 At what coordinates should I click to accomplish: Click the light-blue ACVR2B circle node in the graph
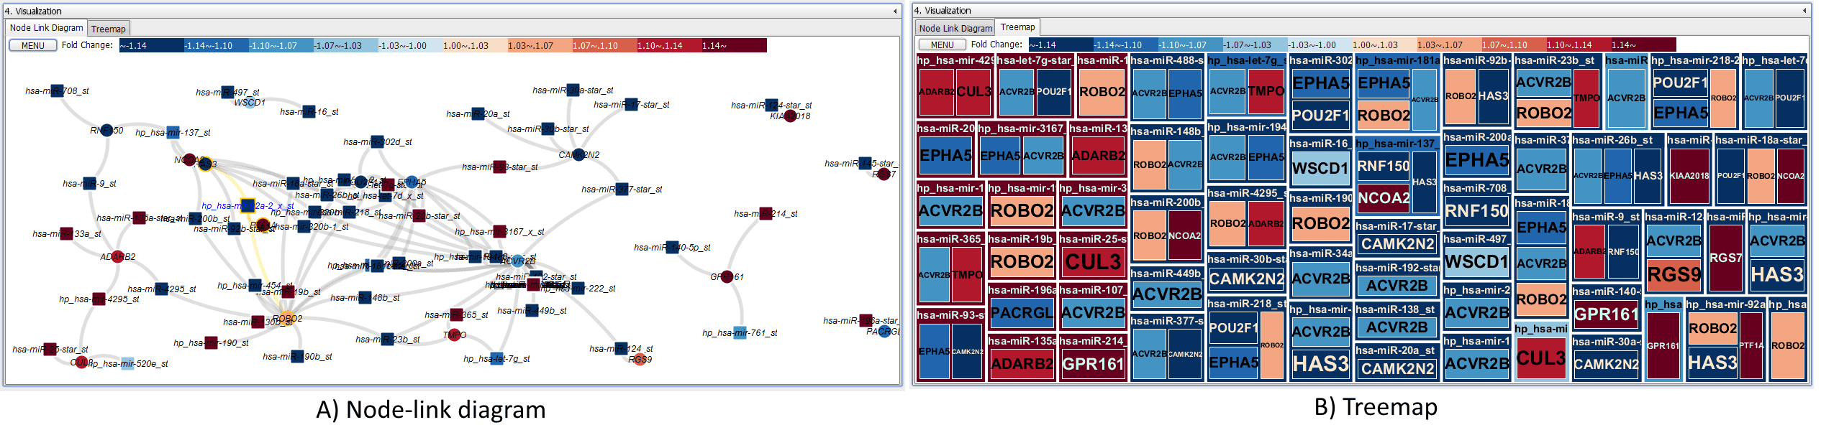click(517, 261)
